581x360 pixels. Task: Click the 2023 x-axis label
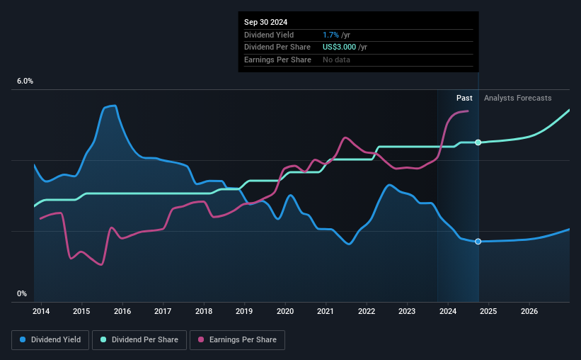407,311
